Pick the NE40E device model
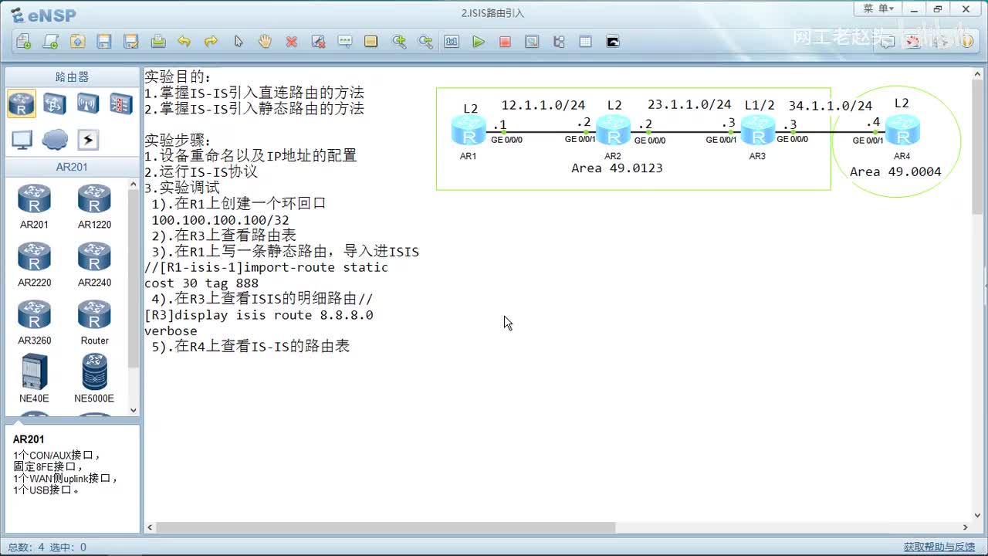988x556 pixels. pyautogui.click(x=34, y=378)
